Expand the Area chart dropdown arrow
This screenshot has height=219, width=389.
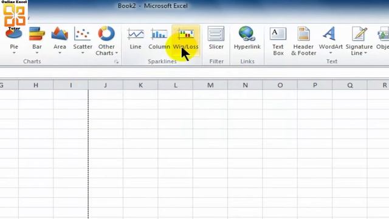point(60,53)
